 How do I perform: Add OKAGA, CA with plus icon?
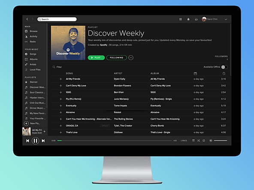tap(61, 126)
